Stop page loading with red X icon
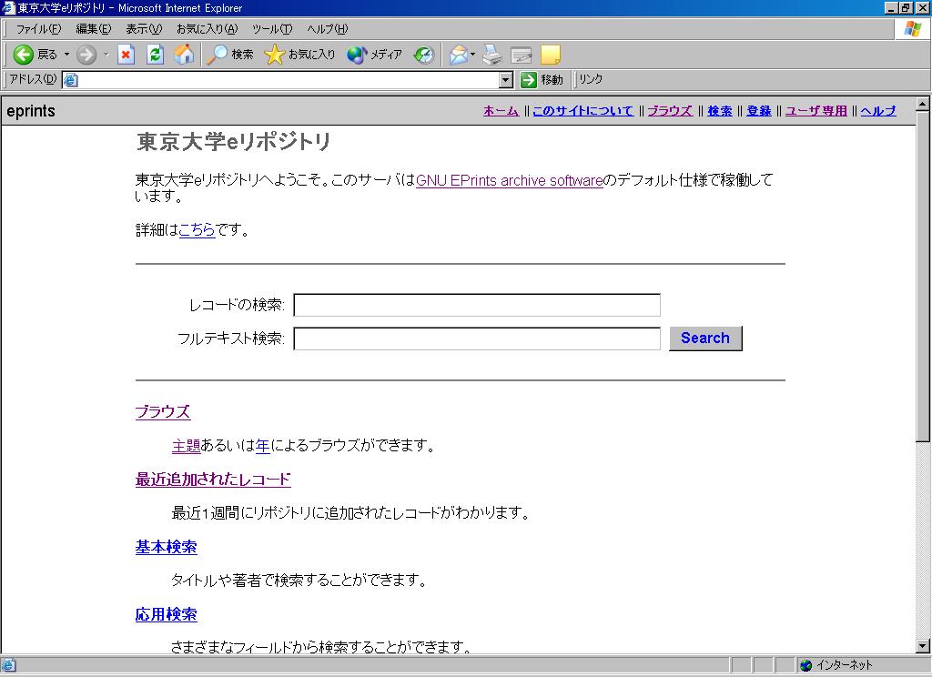This screenshot has width=932, height=677. pyautogui.click(x=126, y=55)
